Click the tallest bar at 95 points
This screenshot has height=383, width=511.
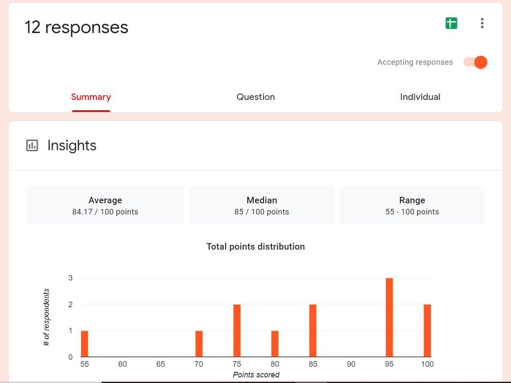[389, 317]
